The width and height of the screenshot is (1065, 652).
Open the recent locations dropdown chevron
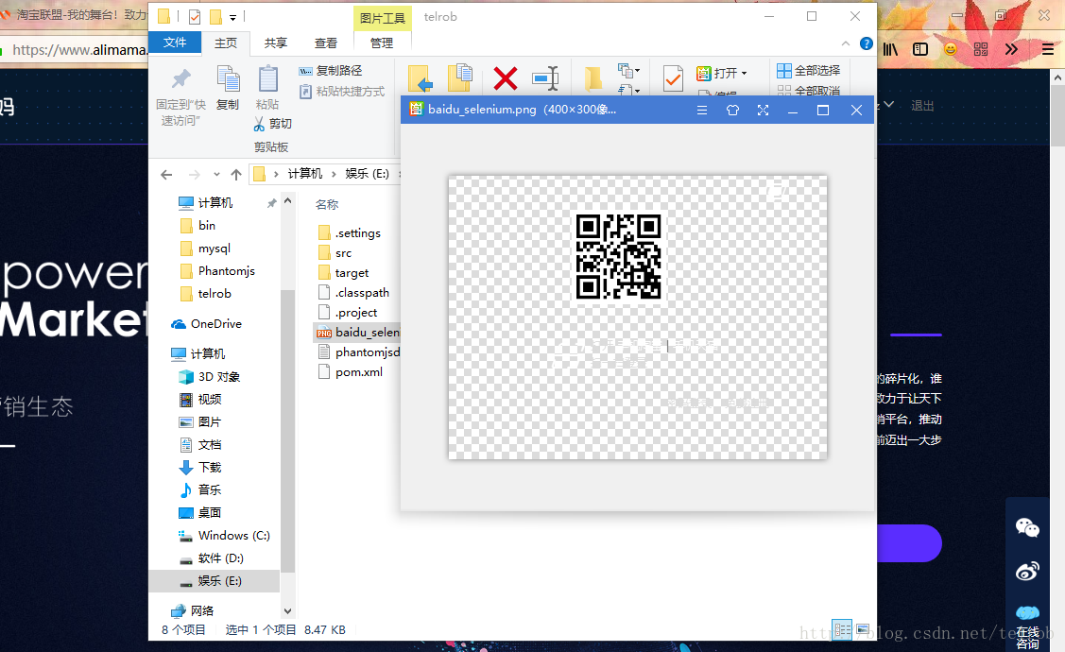pyautogui.click(x=216, y=175)
